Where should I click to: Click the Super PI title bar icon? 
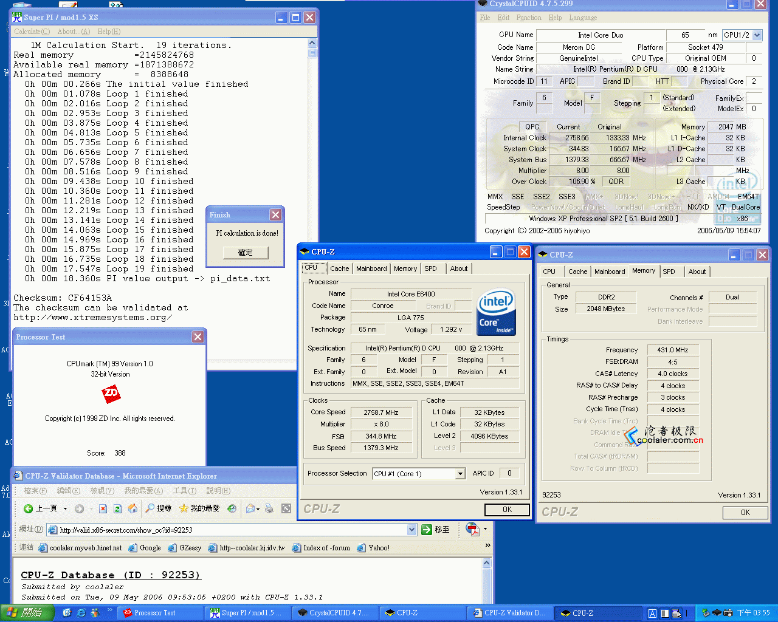click(17, 18)
